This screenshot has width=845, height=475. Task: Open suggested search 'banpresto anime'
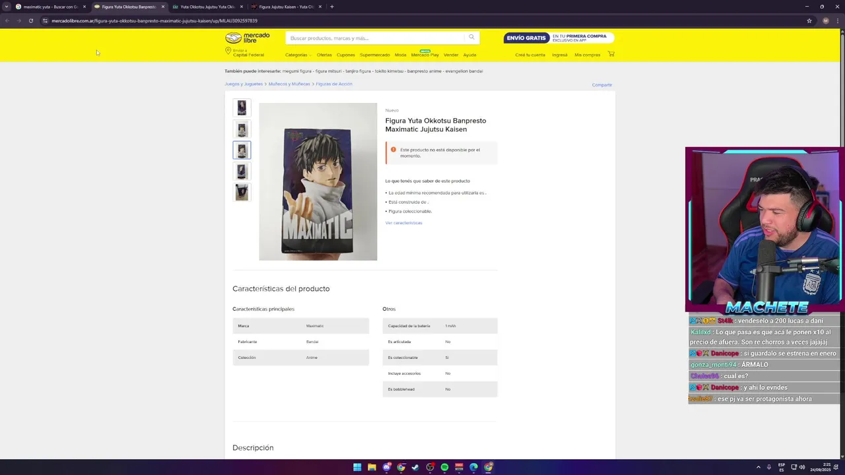coord(426,71)
